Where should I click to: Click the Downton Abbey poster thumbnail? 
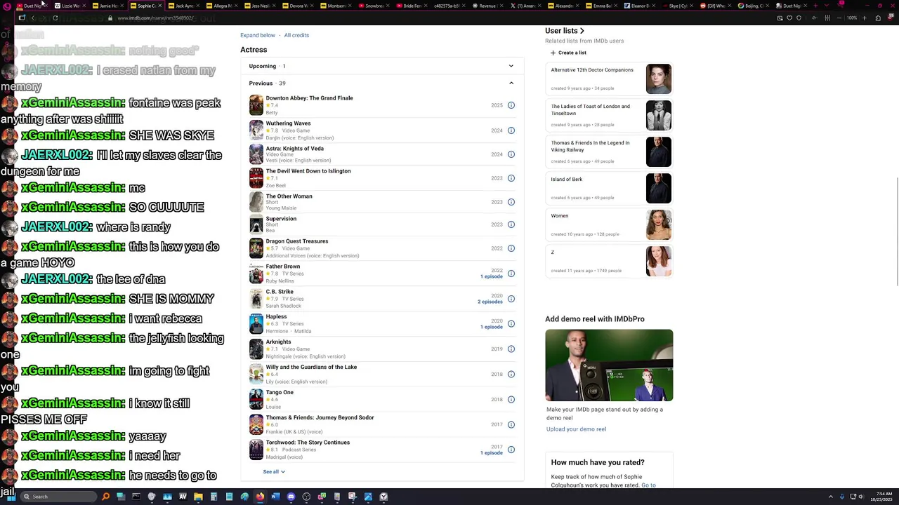[256, 105]
